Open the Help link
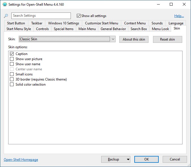 179,16
